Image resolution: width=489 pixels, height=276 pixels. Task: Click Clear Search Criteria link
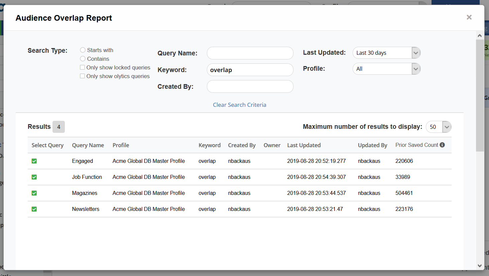[240, 105]
